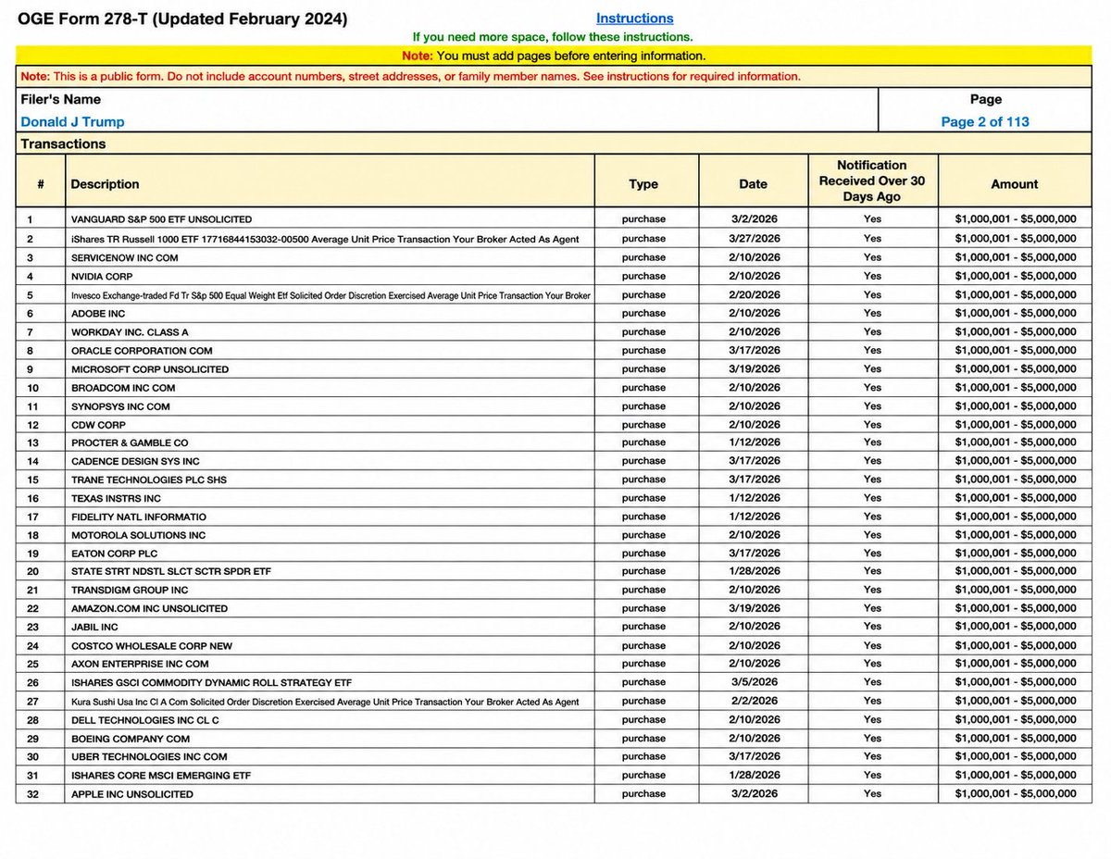The height and width of the screenshot is (859, 1111).
Task: Click MICROSOFT CORP UNSOLICITED description
Action: [x=150, y=369]
